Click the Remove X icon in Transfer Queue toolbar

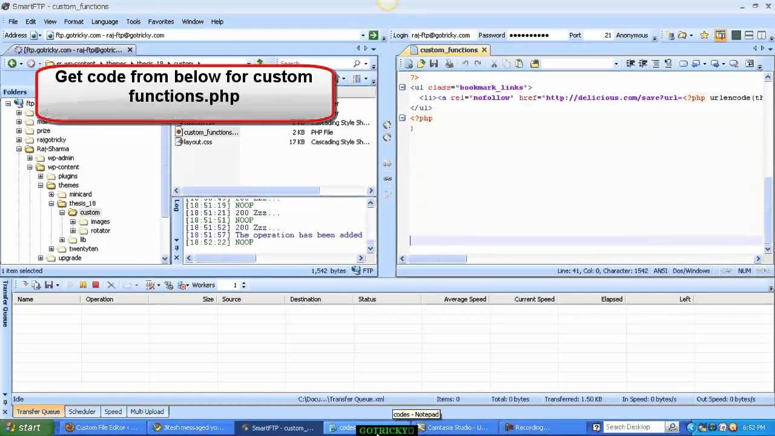111,285
